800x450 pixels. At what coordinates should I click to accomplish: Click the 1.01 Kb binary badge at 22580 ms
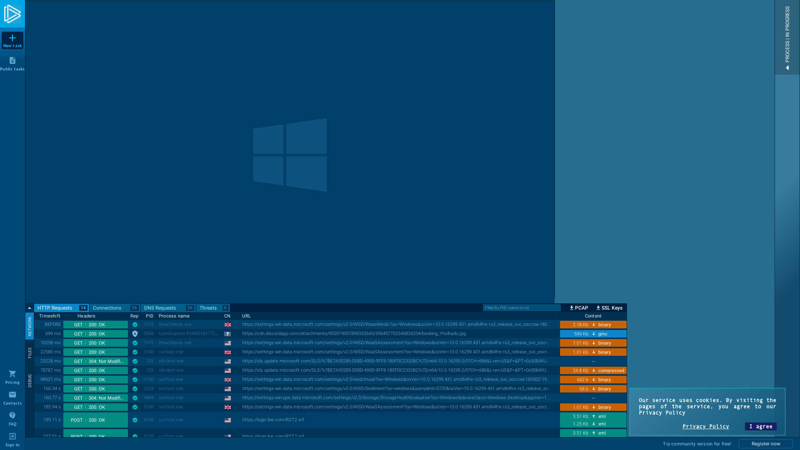[593, 352]
